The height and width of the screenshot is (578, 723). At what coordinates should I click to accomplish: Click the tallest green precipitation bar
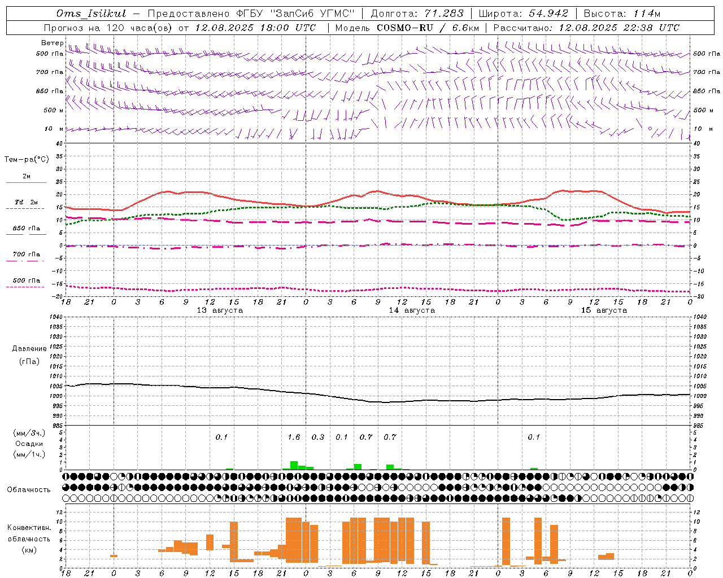pos(294,465)
